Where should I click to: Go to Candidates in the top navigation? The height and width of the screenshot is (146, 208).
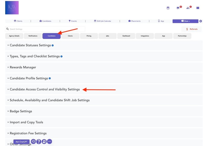[45, 21]
